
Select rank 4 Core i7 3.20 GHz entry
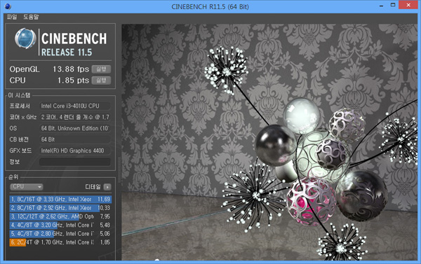[x=60, y=225]
